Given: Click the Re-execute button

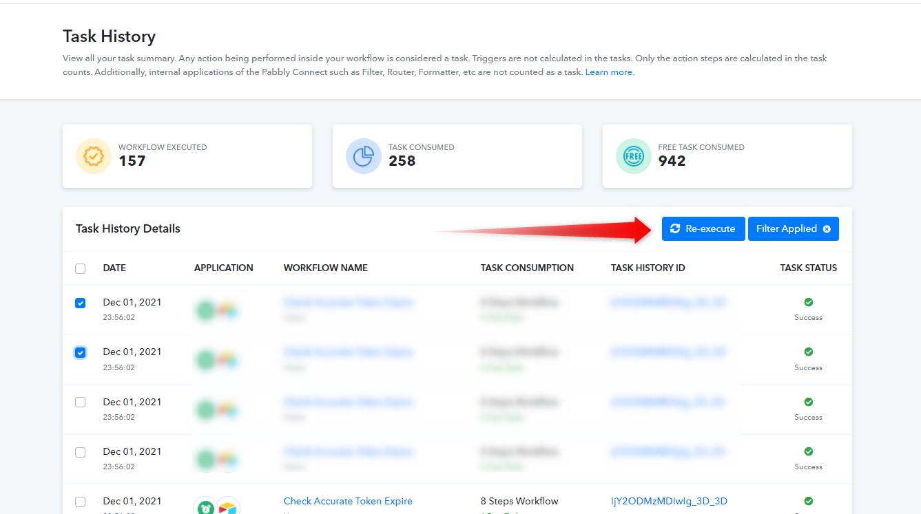Looking at the screenshot, I should [x=703, y=229].
